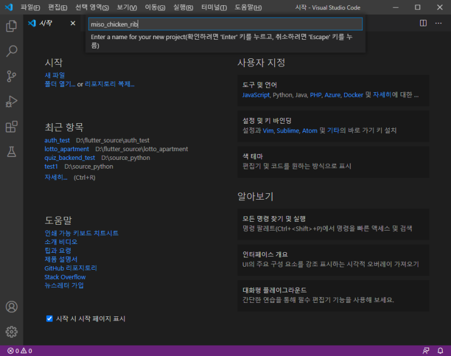The width and height of the screenshot is (451, 356).
Task: Open recent project lotto_apartment
Action: (67, 149)
